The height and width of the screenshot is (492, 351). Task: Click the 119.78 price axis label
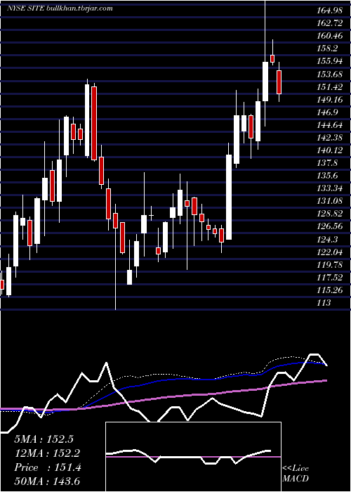[330, 265]
